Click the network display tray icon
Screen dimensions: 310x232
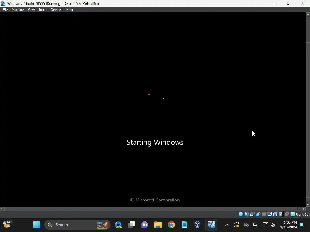point(265,225)
